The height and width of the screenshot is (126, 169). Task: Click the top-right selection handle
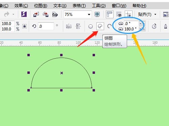94,55
